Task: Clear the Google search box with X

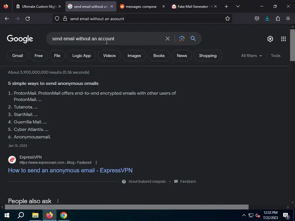Action: [x=167, y=39]
